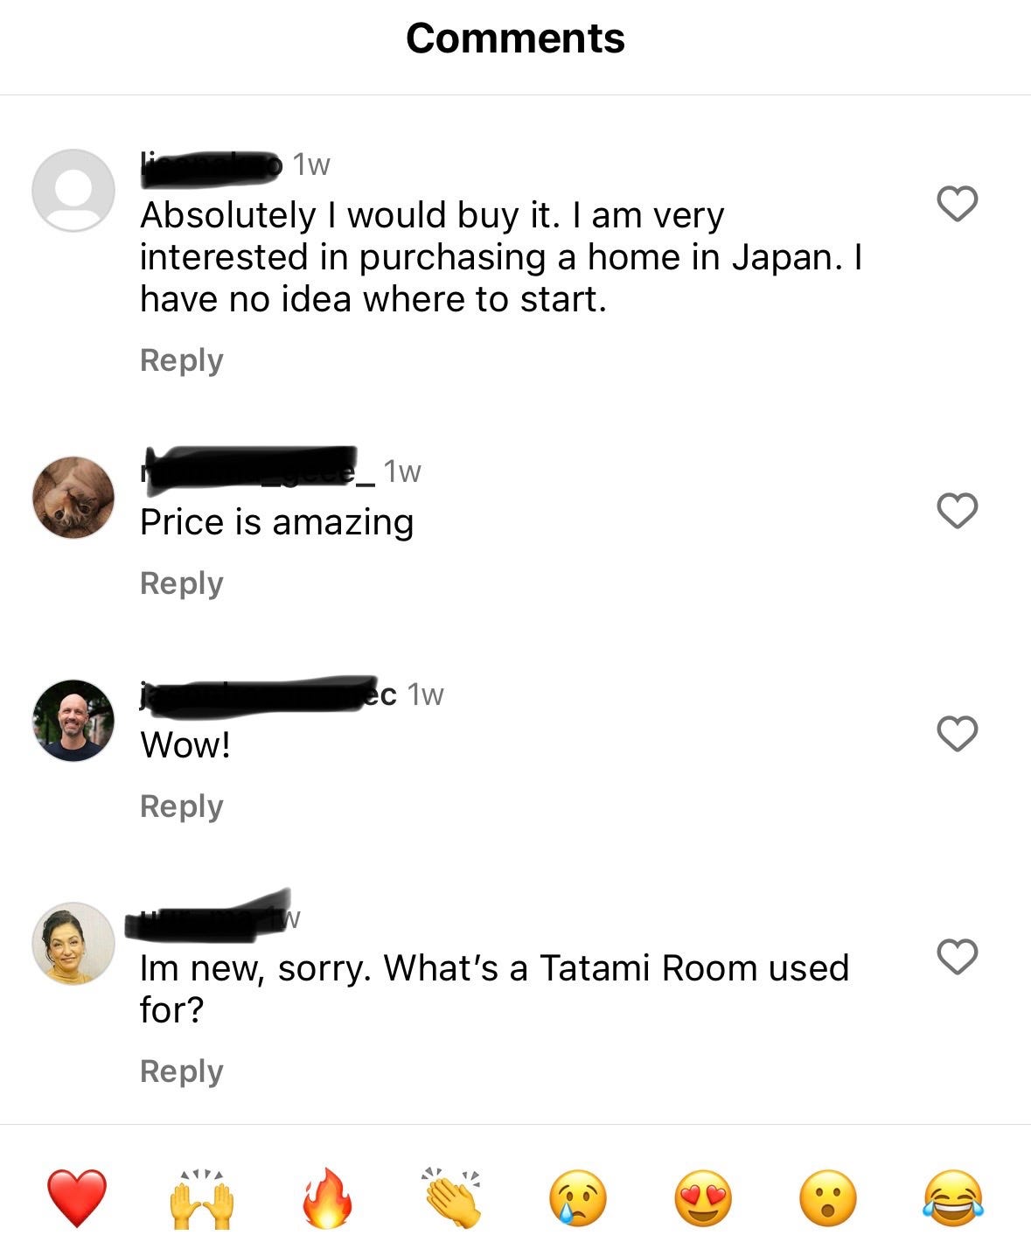Send the clapping hands emoji reaction
1031x1256 pixels.
[x=453, y=1198]
